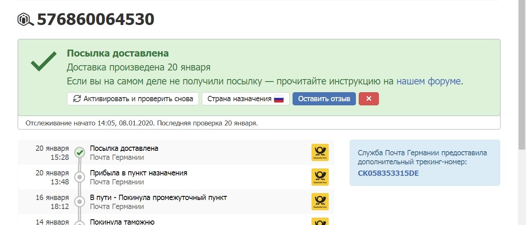Dismiss tracking with the red X button
The image size is (526, 225).
pyautogui.click(x=369, y=99)
